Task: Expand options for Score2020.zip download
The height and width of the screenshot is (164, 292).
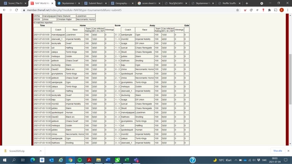Action: pos(40,151)
